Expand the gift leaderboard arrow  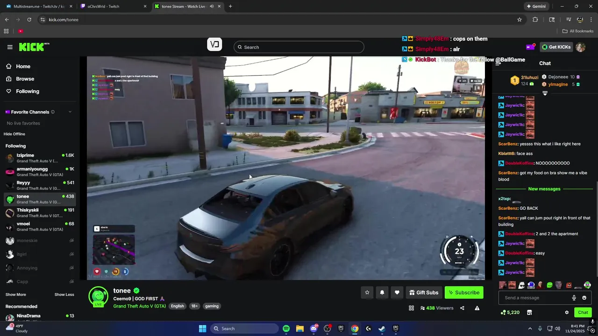(545, 93)
